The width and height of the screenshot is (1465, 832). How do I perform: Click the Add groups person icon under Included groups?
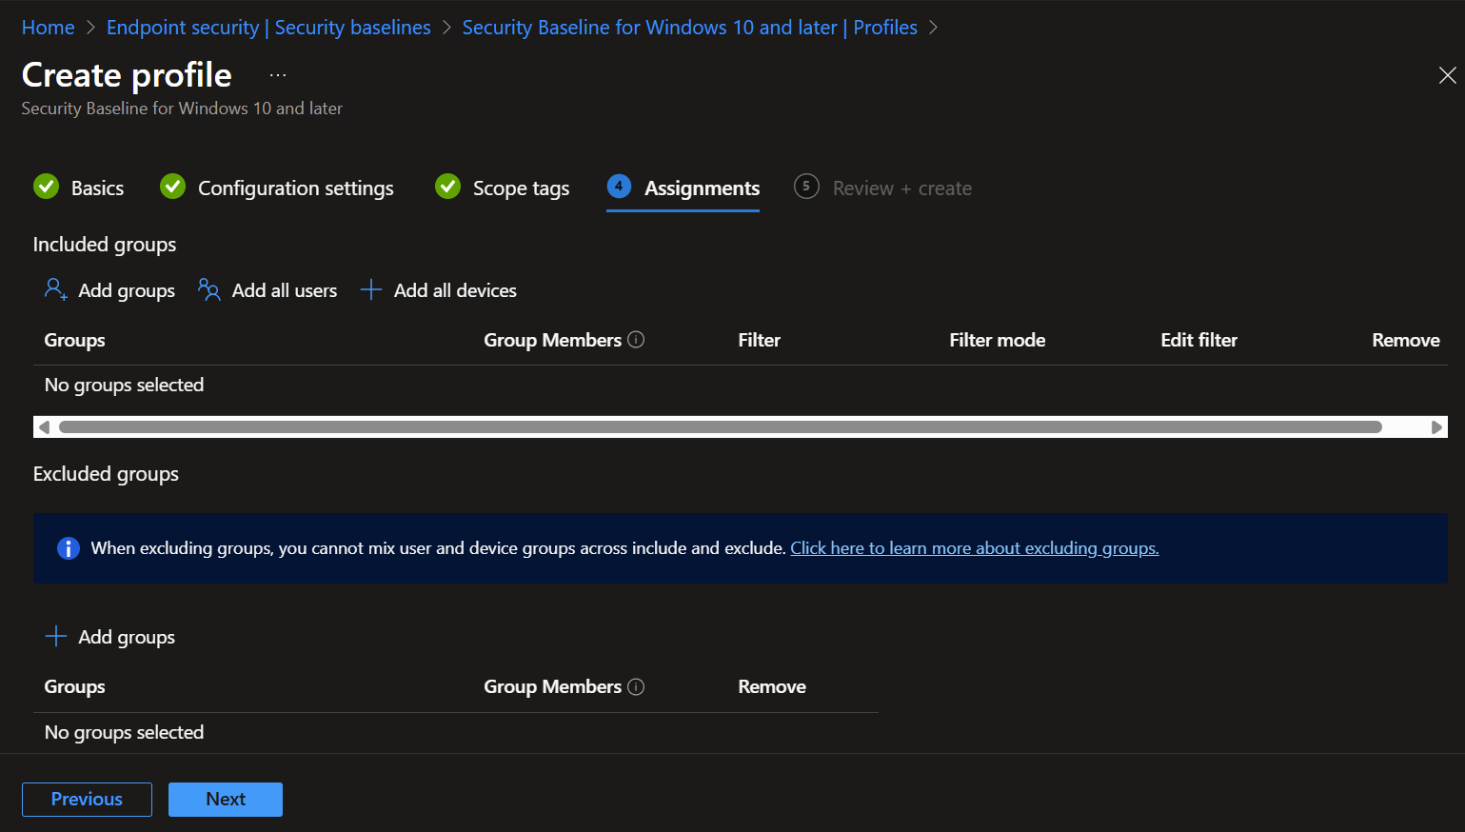click(56, 289)
